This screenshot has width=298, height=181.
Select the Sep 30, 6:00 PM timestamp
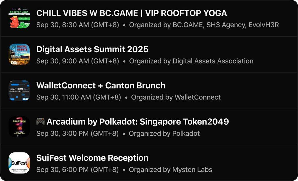pos(77,170)
